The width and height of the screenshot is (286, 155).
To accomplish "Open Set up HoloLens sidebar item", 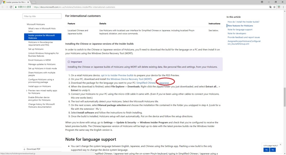I will point(36,49).
